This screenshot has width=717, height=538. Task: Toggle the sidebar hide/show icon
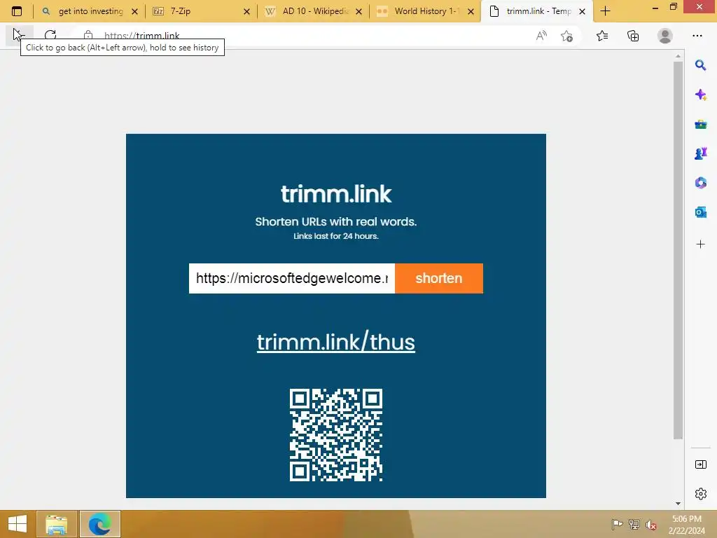[x=700, y=465]
